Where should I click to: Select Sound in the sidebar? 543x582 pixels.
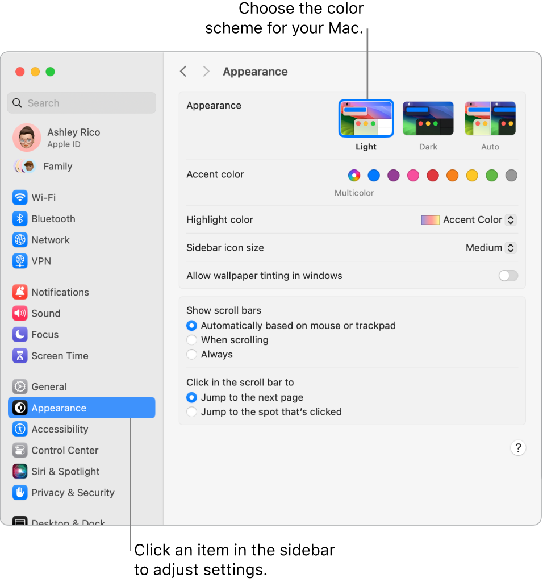(x=44, y=313)
